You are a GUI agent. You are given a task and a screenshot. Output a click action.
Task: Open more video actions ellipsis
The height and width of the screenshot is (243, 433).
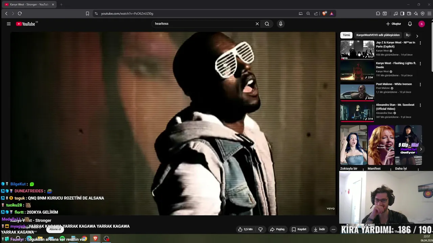pos(333,229)
